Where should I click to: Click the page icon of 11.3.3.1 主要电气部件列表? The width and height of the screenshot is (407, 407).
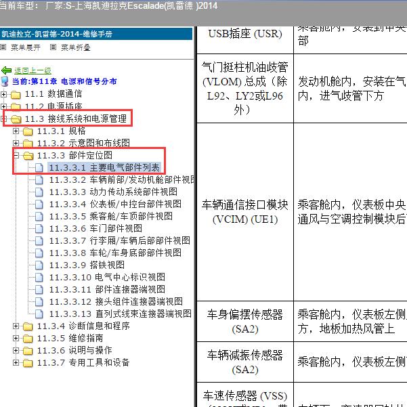tap(39, 168)
